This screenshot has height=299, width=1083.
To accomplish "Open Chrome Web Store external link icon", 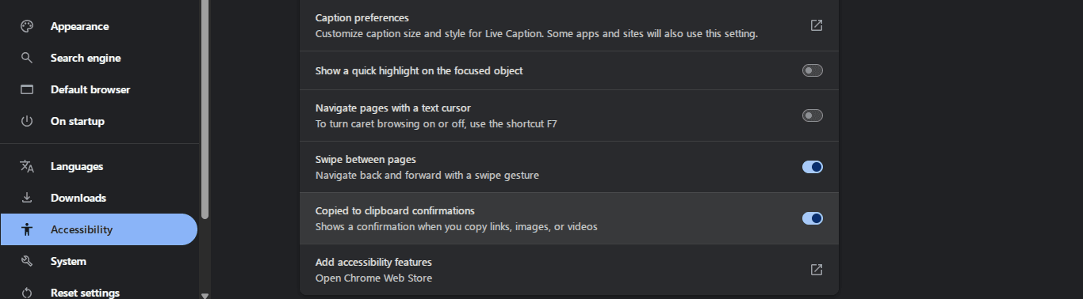I will [x=817, y=270].
